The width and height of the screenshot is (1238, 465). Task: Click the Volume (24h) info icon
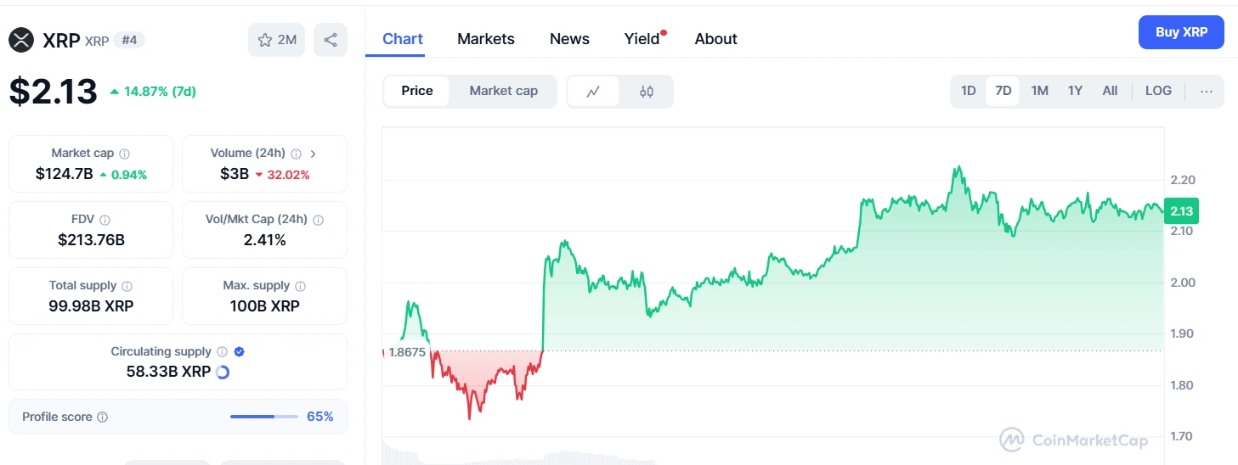296,154
